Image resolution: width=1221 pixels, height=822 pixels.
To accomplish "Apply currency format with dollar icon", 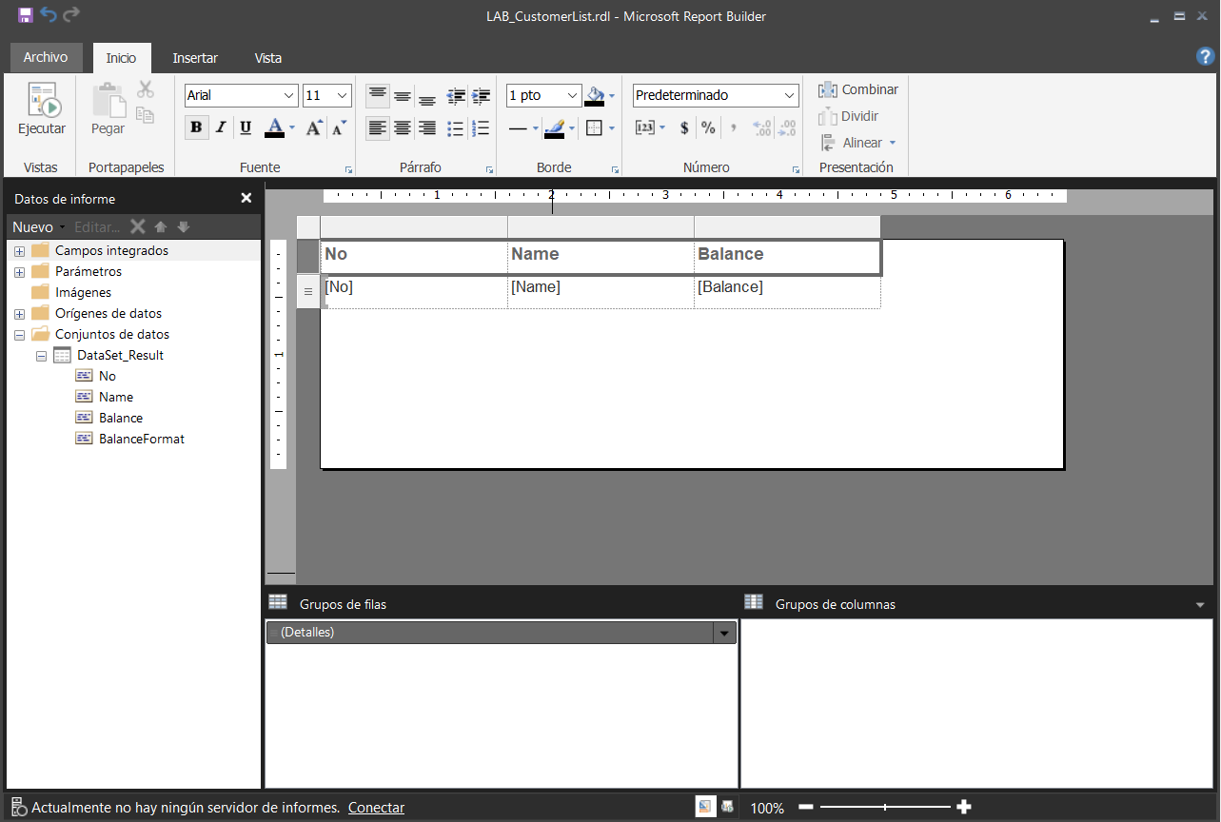I will click(684, 127).
